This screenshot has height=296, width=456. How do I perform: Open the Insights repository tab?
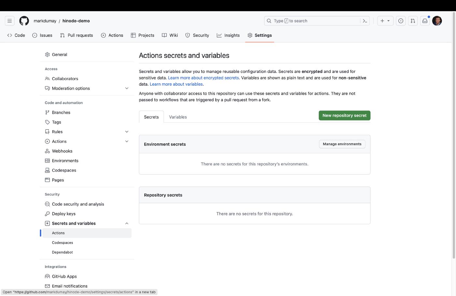228,35
